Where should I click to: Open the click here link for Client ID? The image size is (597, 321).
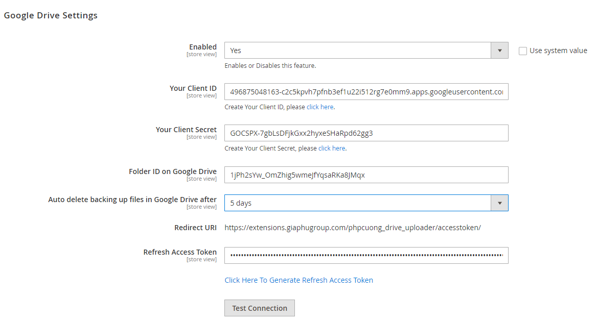[x=320, y=107]
